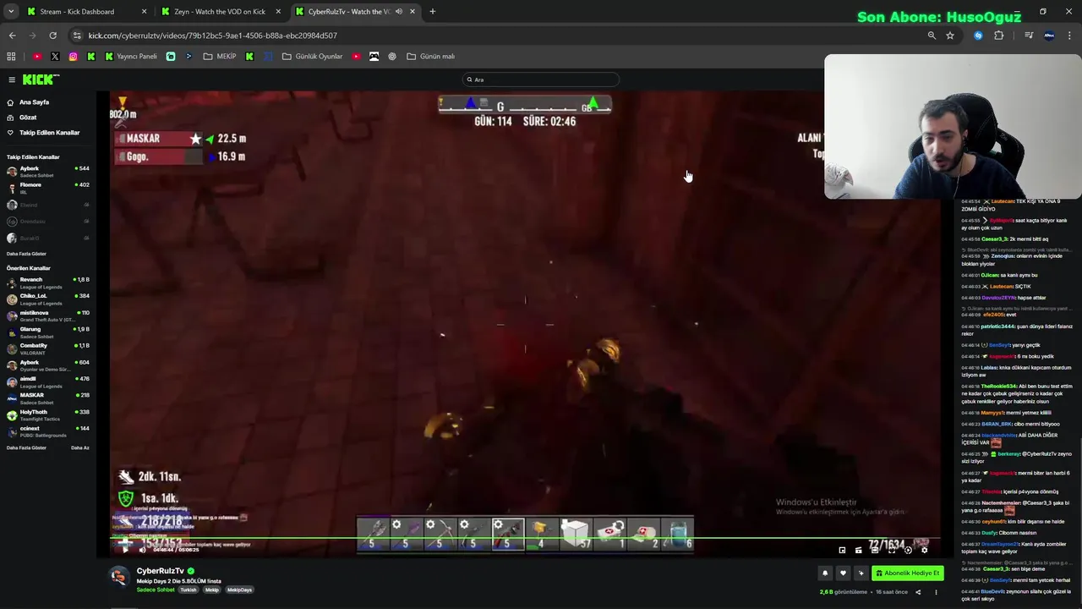Click the MekipDays tag
The height and width of the screenshot is (609, 1082).
(239, 590)
